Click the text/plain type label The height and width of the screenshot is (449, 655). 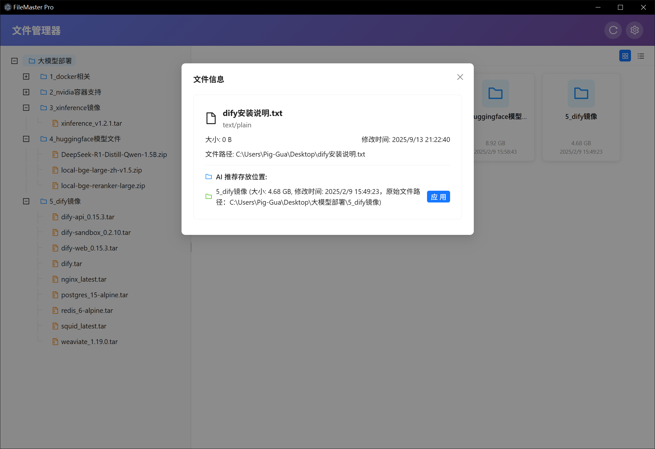(x=237, y=125)
